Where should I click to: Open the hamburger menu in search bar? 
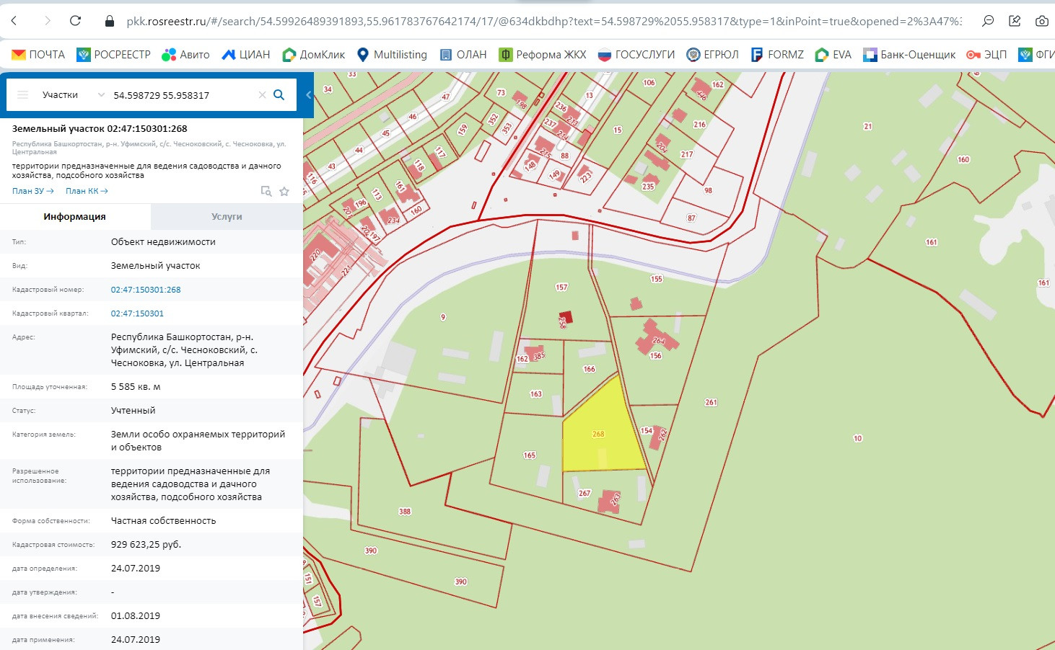pos(22,95)
